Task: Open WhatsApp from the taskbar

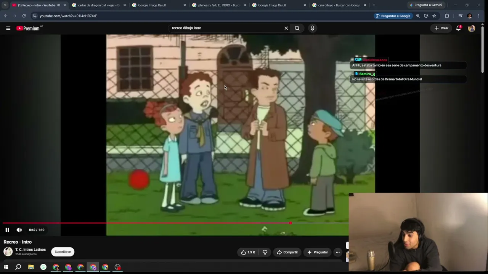Action: pyautogui.click(x=43, y=267)
